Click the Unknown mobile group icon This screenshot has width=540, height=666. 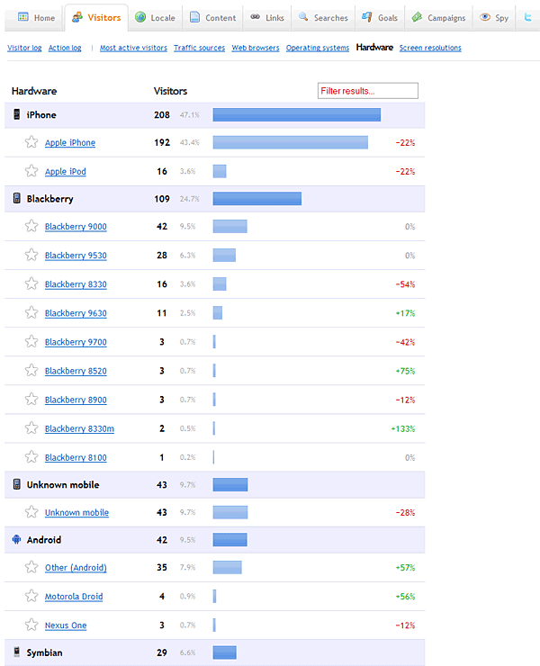click(16, 484)
